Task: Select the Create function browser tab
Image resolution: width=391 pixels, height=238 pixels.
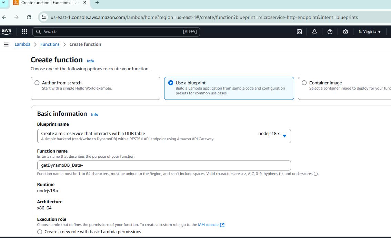Action: coord(50,3)
